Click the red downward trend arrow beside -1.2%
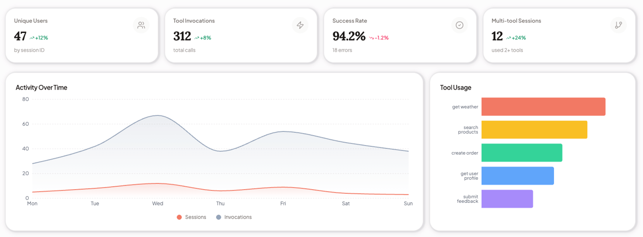This screenshot has height=237, width=643. click(371, 38)
